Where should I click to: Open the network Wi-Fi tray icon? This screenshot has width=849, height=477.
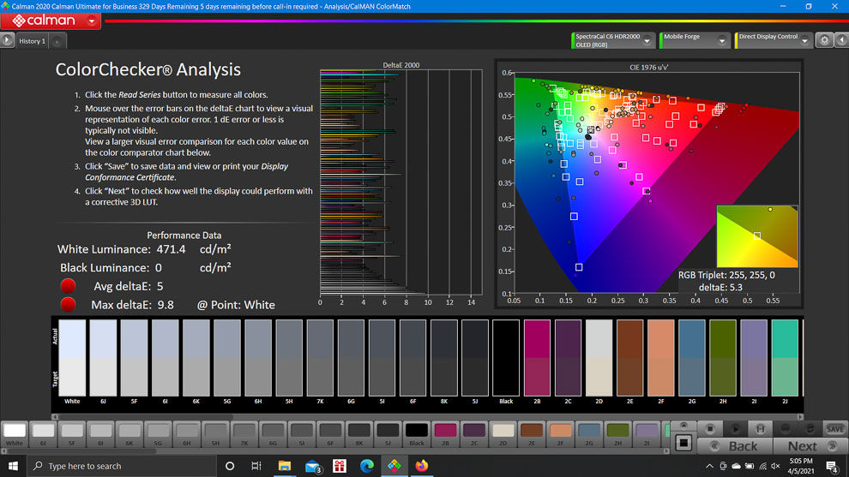point(762,466)
